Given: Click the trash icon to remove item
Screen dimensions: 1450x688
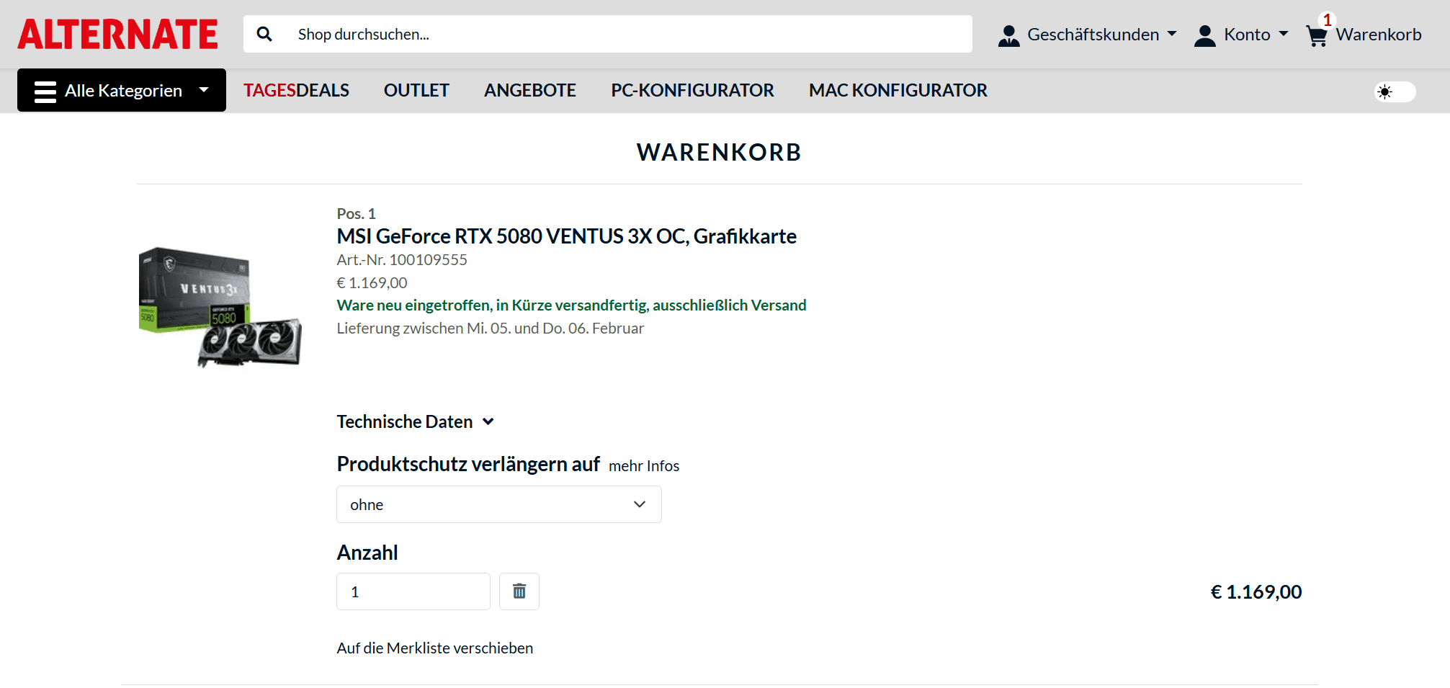Looking at the screenshot, I should click(519, 591).
